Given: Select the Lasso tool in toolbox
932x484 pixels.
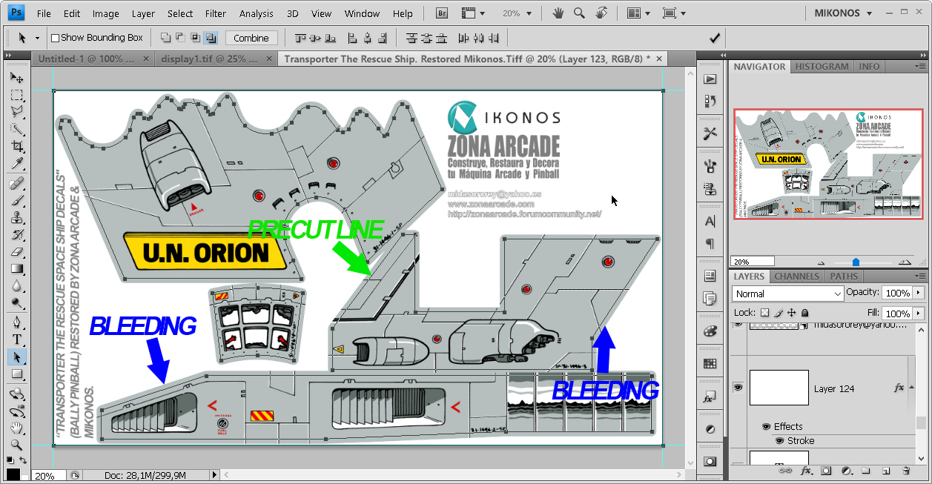Looking at the screenshot, I should point(16,112).
